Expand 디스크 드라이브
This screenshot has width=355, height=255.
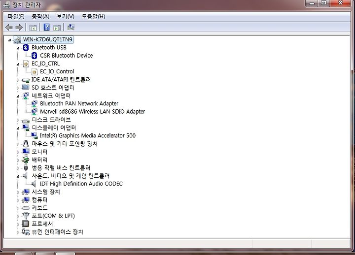click(18, 120)
